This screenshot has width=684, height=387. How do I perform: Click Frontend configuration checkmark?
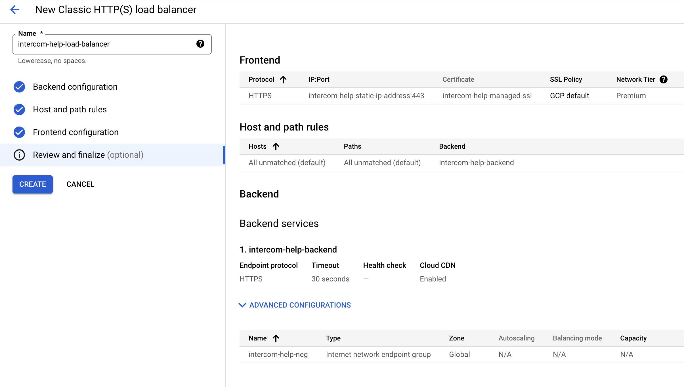pos(19,132)
